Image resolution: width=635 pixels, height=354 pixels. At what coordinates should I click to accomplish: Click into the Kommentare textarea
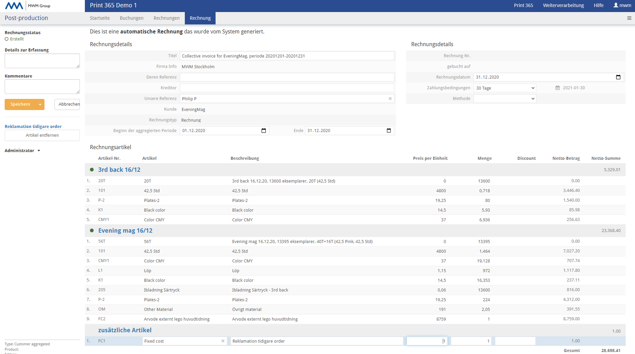point(42,87)
